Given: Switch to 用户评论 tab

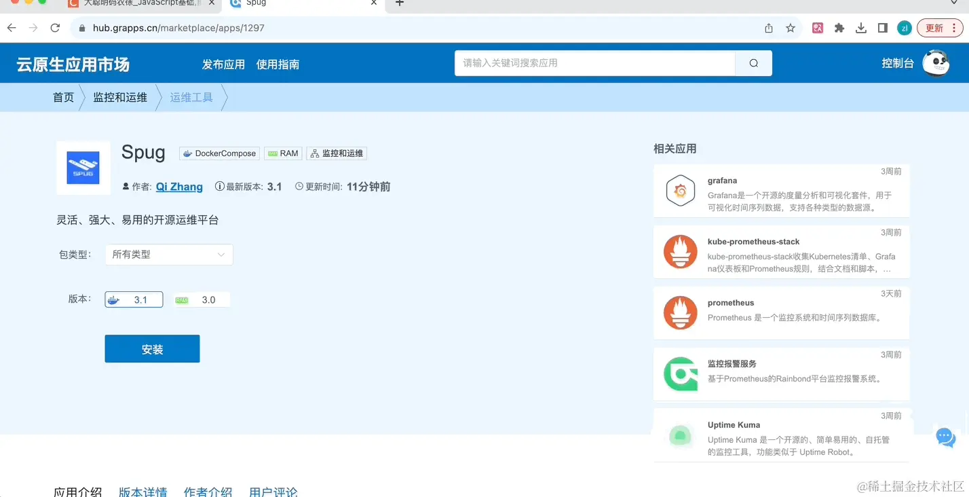Looking at the screenshot, I should click(x=273, y=492).
